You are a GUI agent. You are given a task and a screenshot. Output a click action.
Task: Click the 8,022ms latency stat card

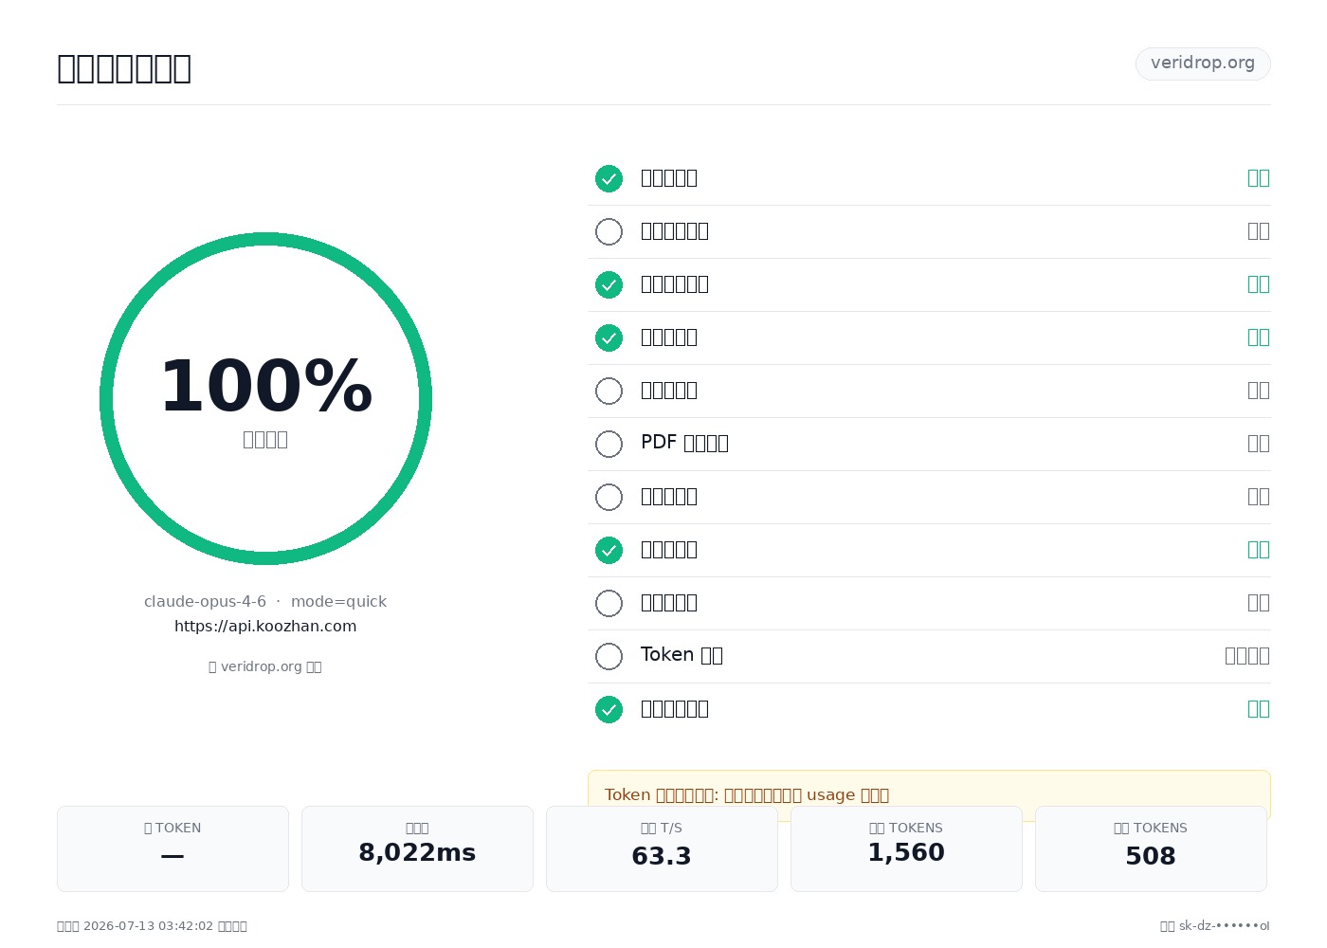(x=417, y=848)
